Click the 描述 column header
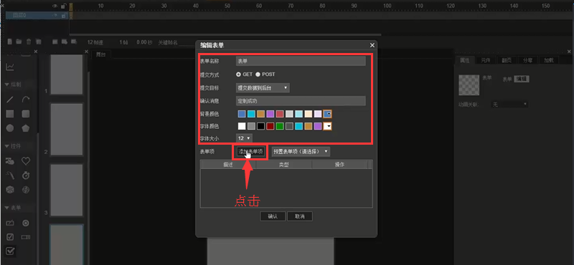This screenshot has height=265, width=574. 228,165
